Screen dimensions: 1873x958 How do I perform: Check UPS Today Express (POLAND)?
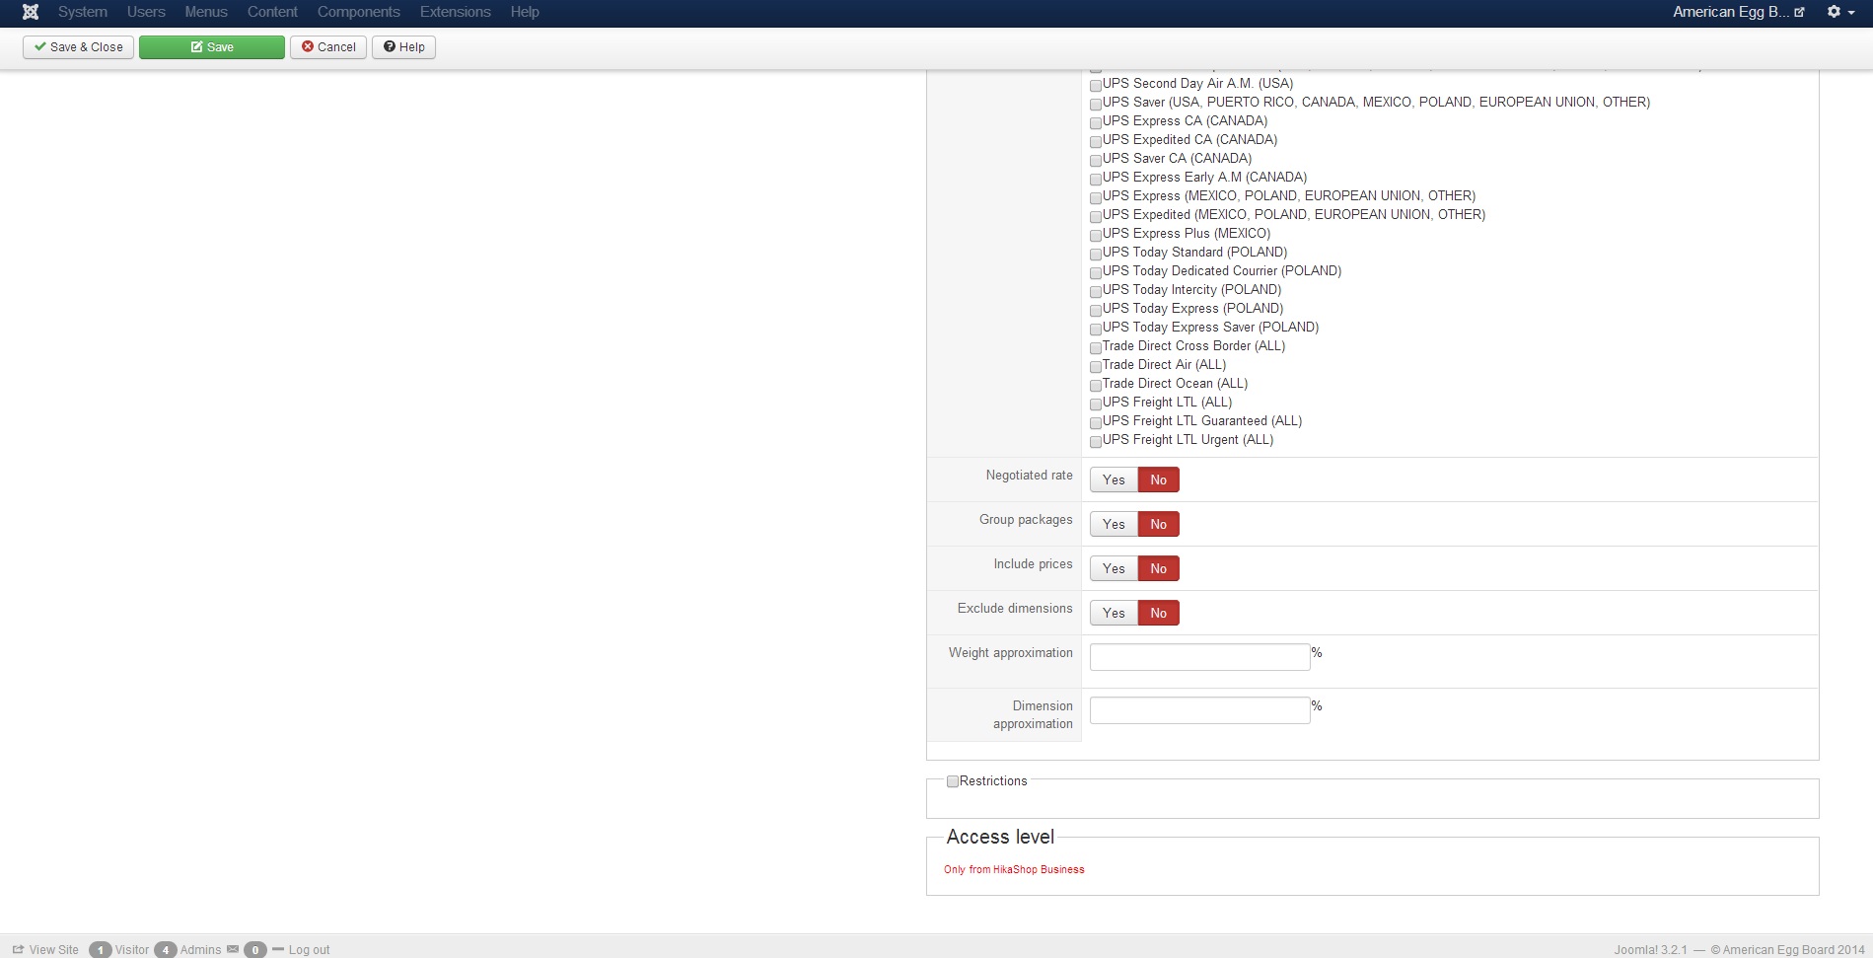1096,311
